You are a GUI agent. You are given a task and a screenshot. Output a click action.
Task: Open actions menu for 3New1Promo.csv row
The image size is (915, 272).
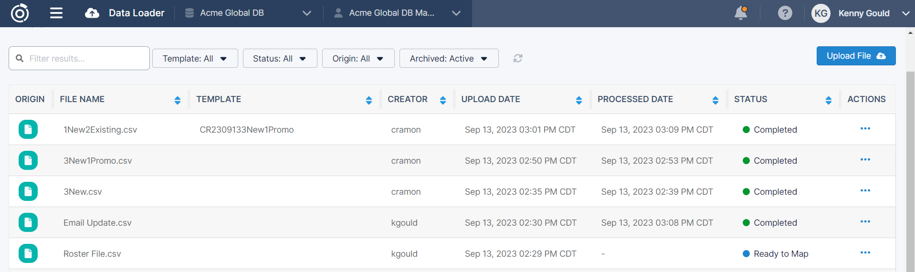865,160
